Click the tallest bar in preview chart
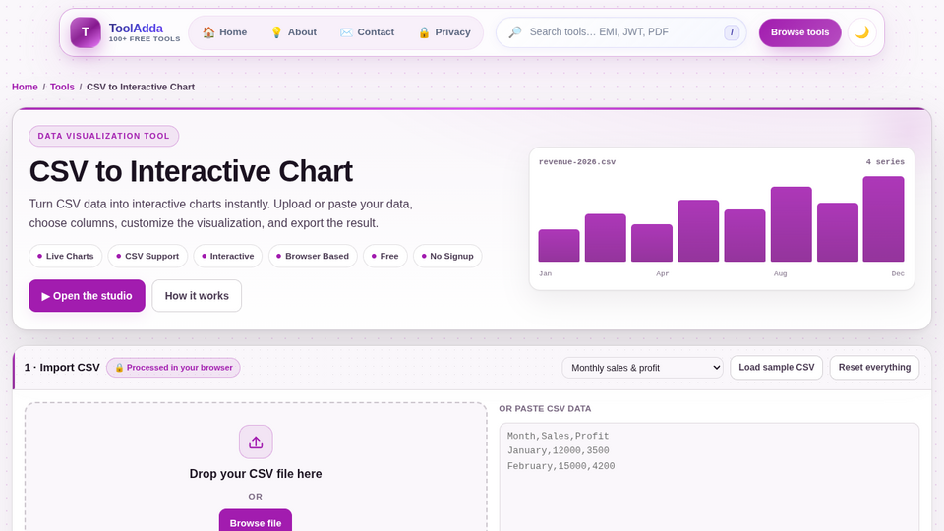The height and width of the screenshot is (531, 944). [x=883, y=219]
